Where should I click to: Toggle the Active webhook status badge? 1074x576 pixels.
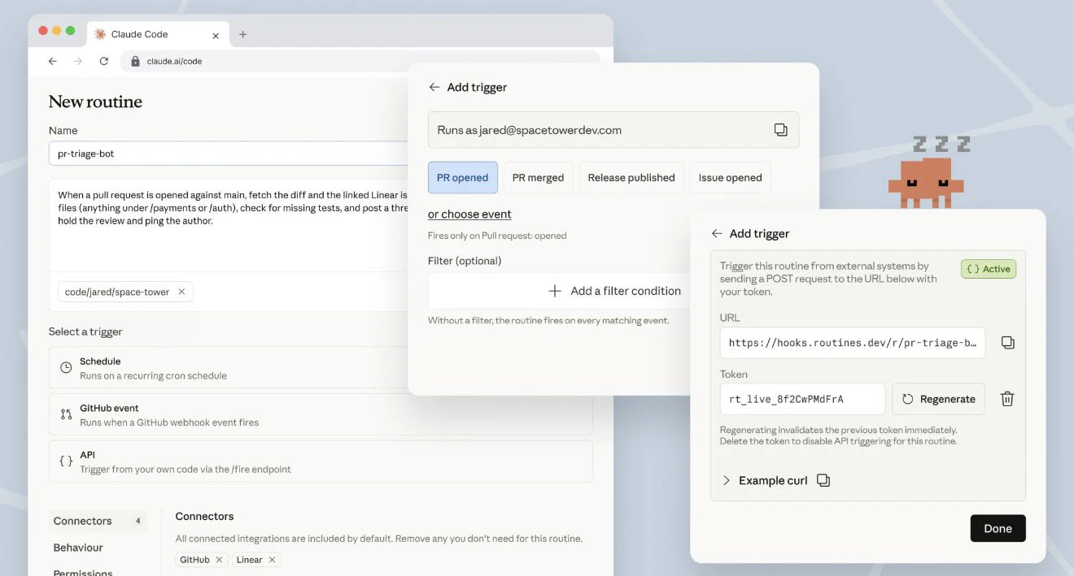click(988, 268)
